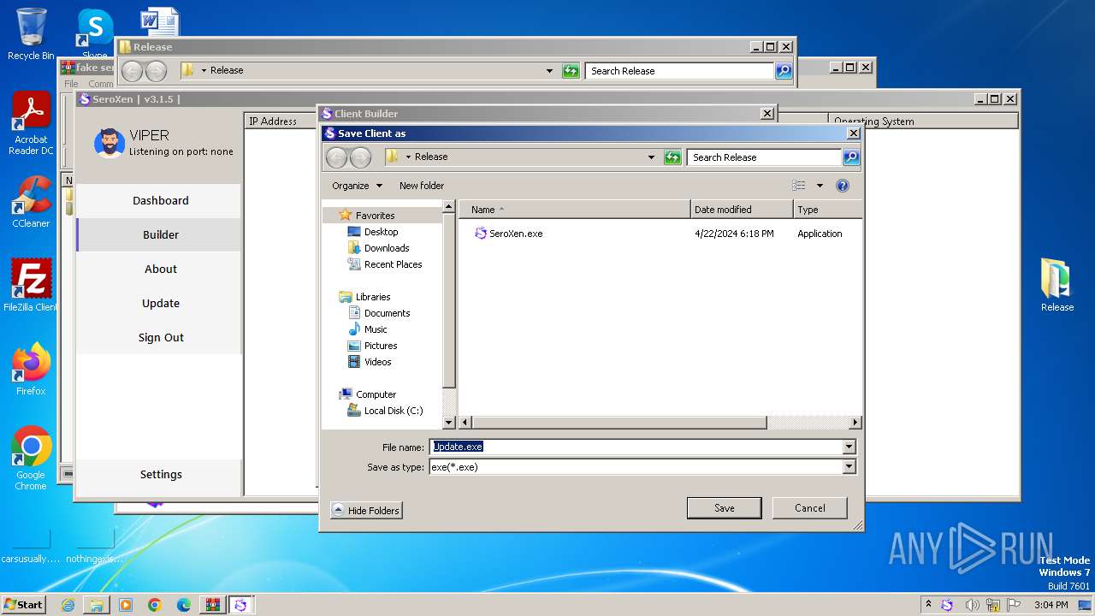Image resolution: width=1095 pixels, height=616 pixels.
Task: Open the About tab in SeroXen
Action: tap(160, 269)
